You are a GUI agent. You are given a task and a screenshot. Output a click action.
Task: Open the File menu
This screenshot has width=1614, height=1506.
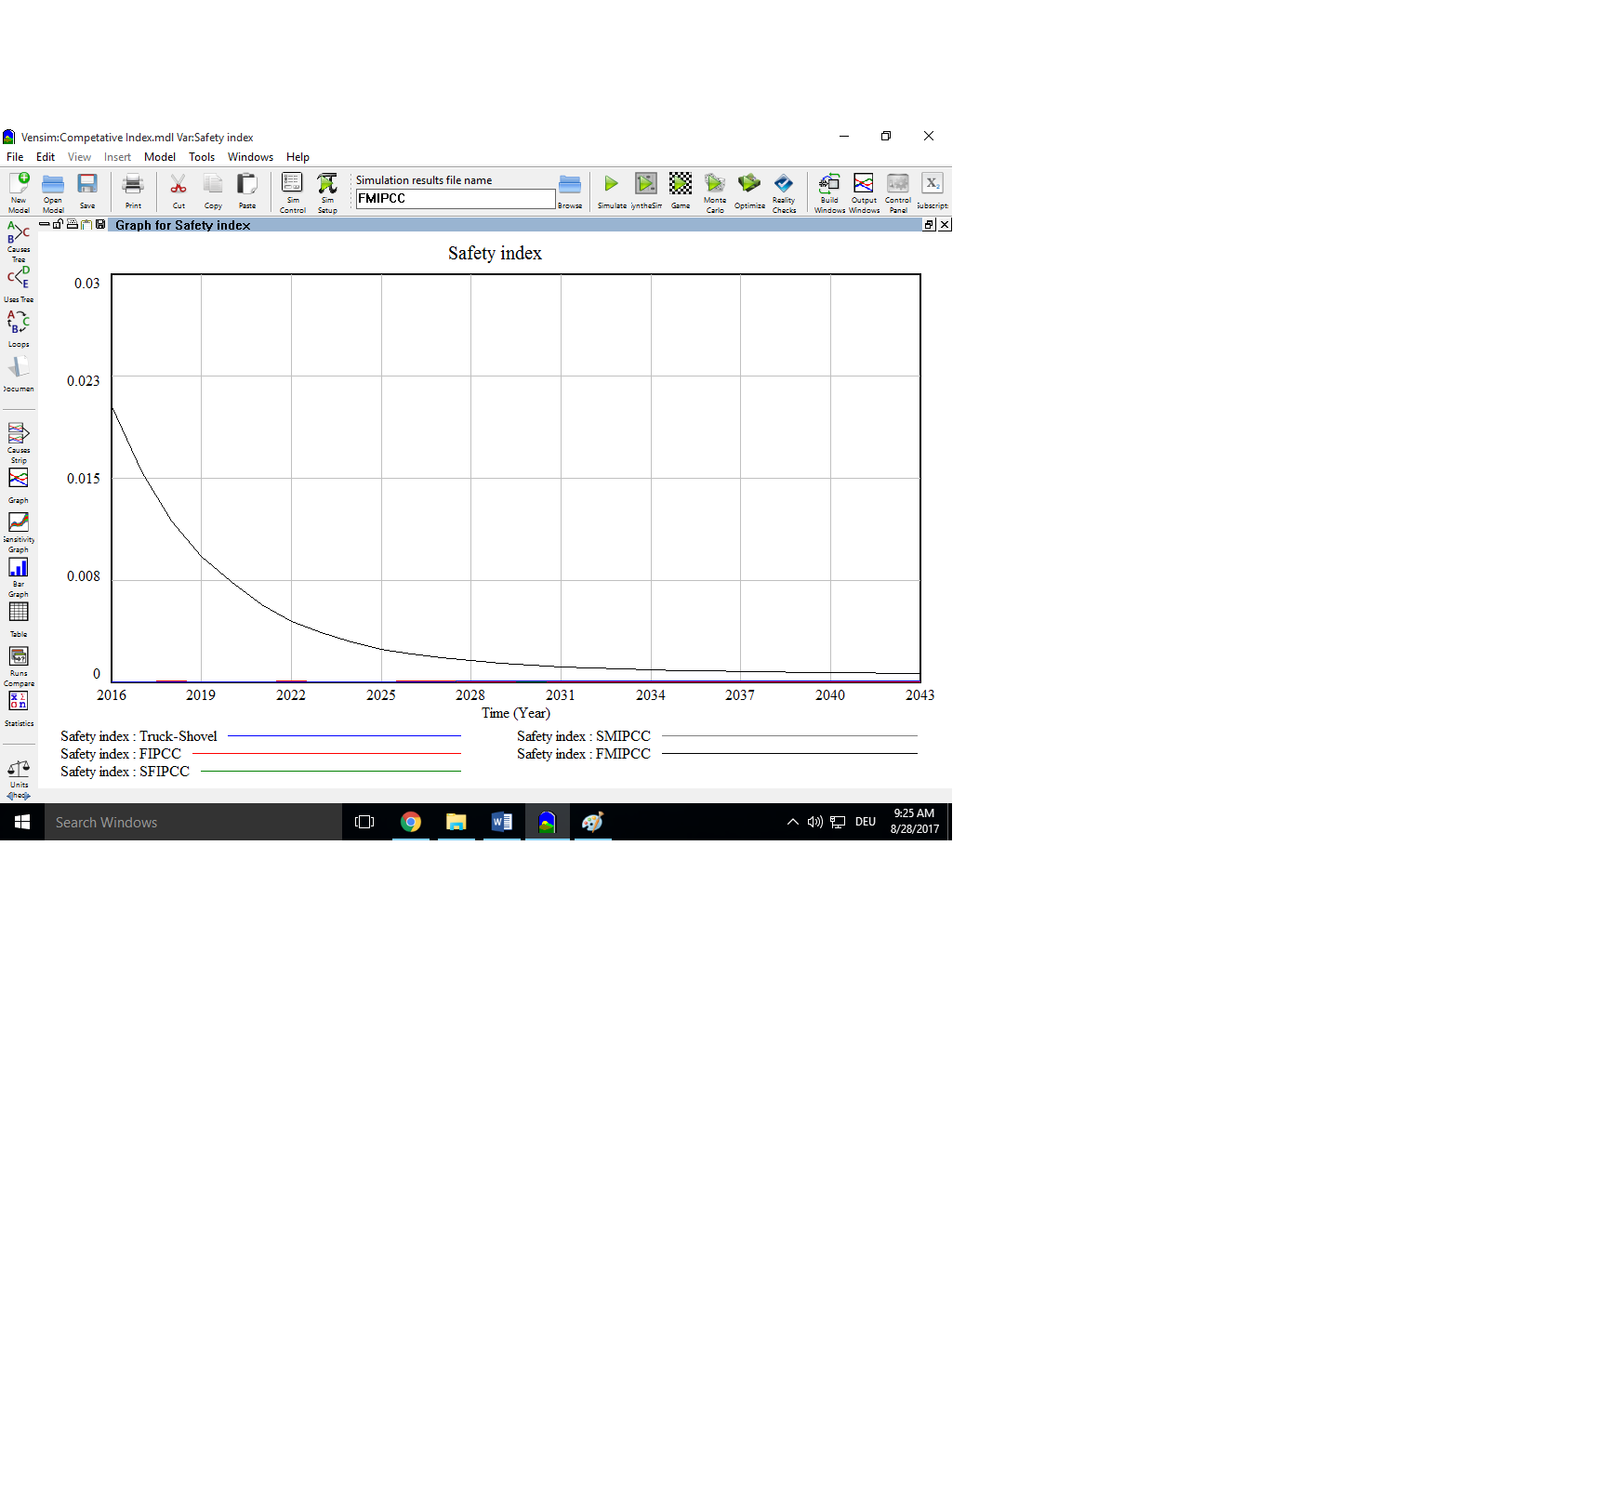(15, 157)
